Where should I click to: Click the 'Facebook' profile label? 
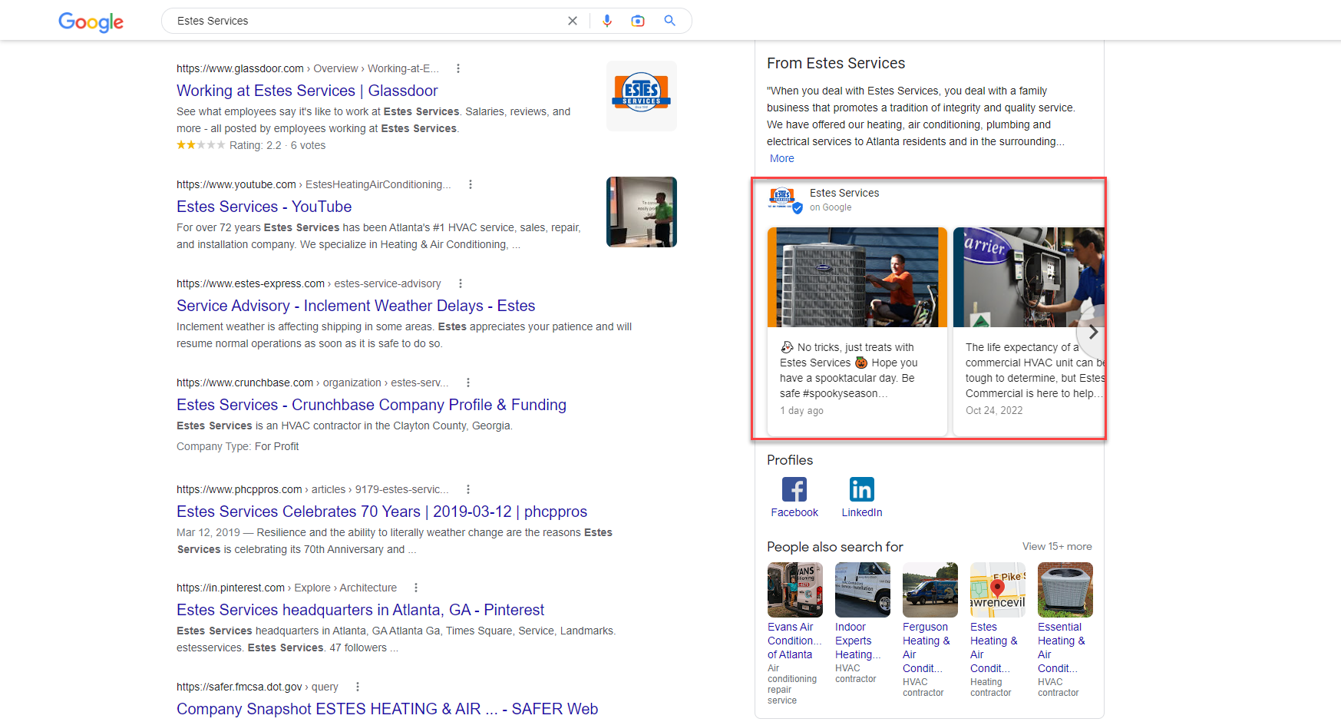pos(794,512)
